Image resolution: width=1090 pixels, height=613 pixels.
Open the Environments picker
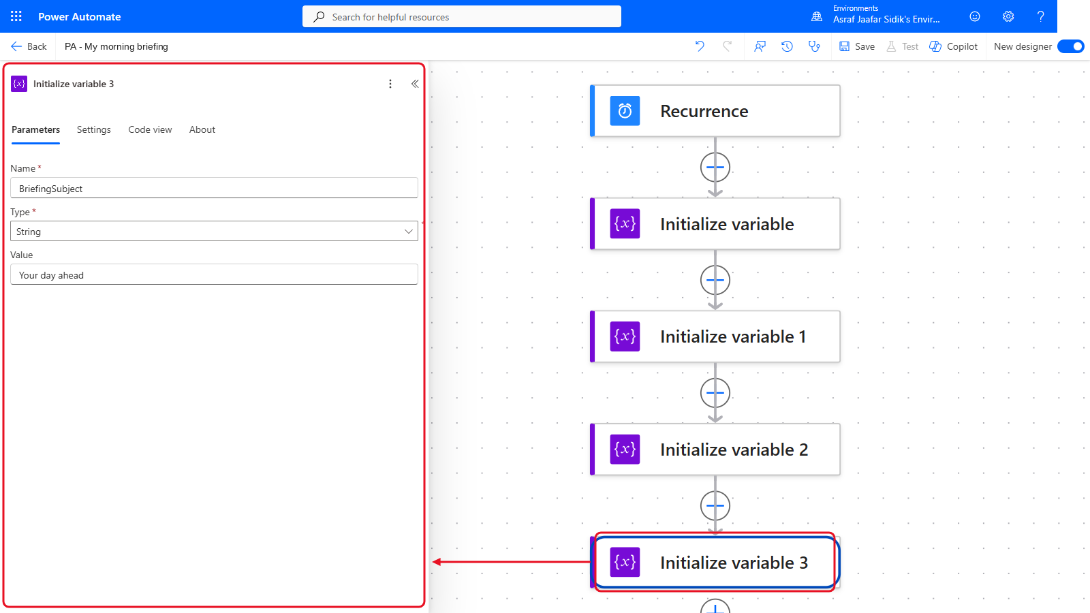coord(877,14)
